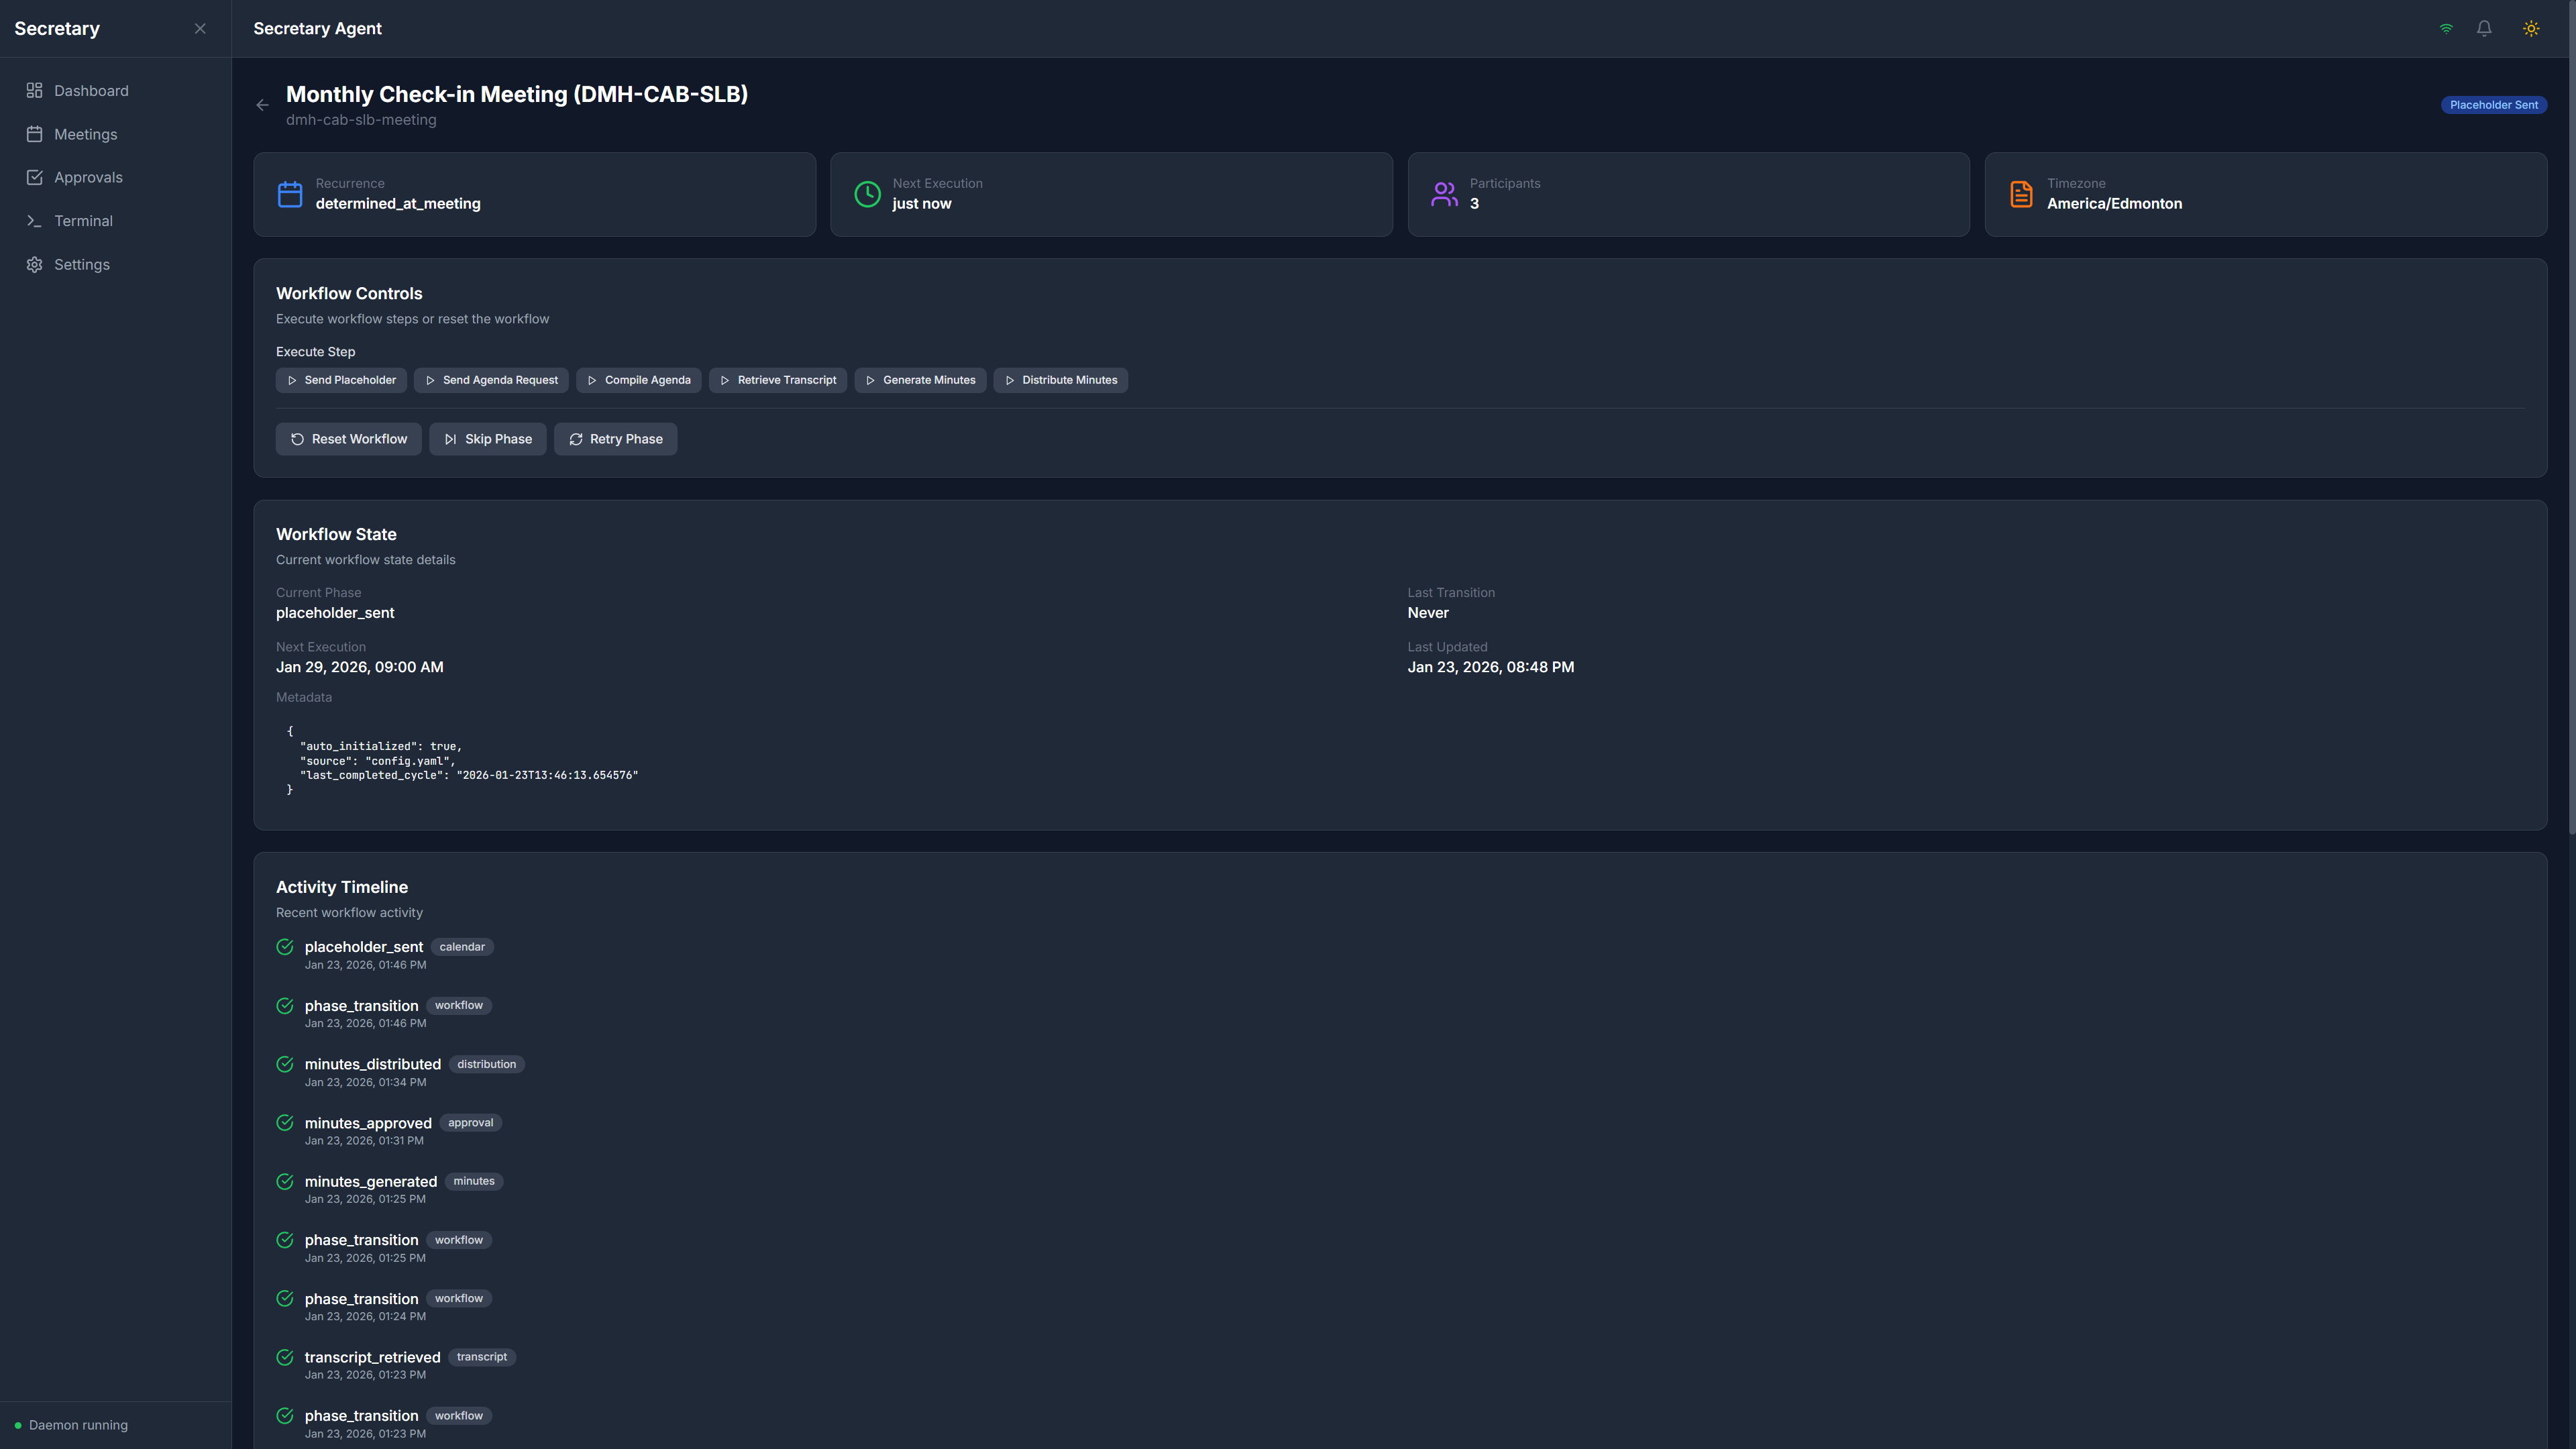The image size is (2576, 1449).
Task: Run the Compile Agenda step
Action: 638,380
